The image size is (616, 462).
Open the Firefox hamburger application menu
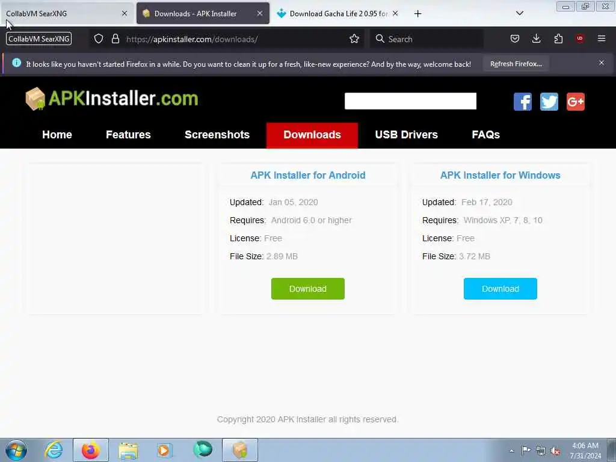[602, 38]
